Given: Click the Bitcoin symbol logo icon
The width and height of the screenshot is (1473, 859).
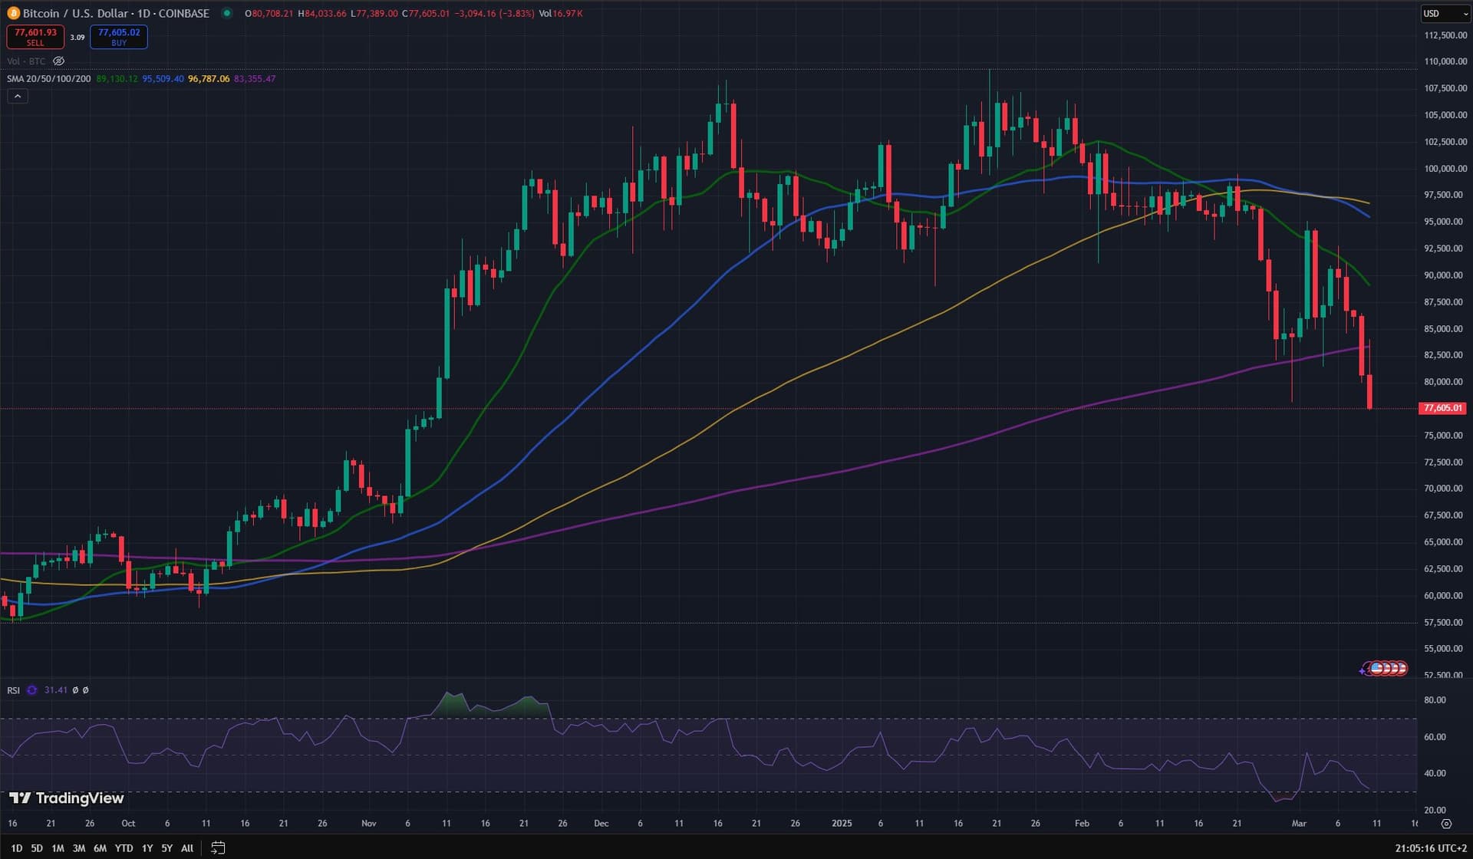Looking at the screenshot, I should pos(13,13).
